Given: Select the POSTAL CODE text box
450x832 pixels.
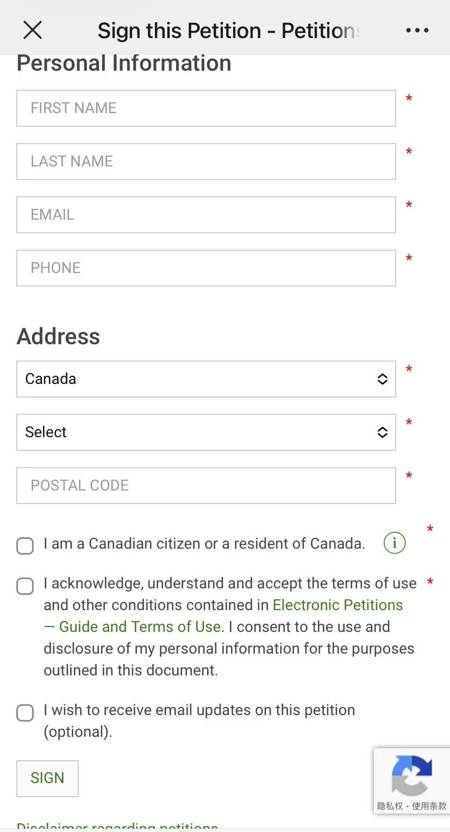Looking at the screenshot, I should pos(206,486).
